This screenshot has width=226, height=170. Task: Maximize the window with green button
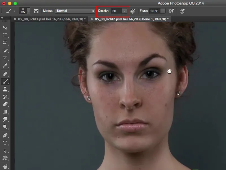pos(15,3)
